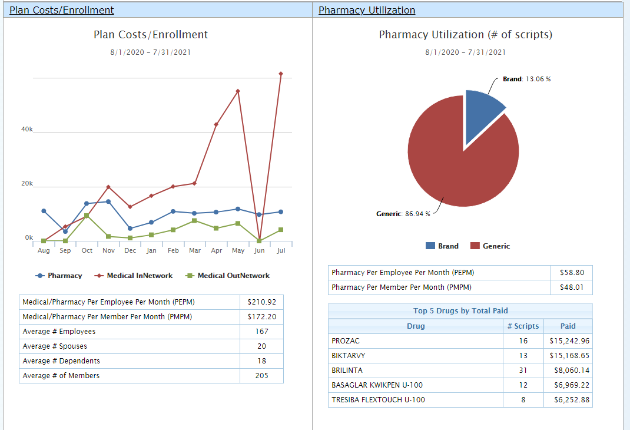
Task: Click the July Medical InNetwork peak point
Action: (x=281, y=74)
